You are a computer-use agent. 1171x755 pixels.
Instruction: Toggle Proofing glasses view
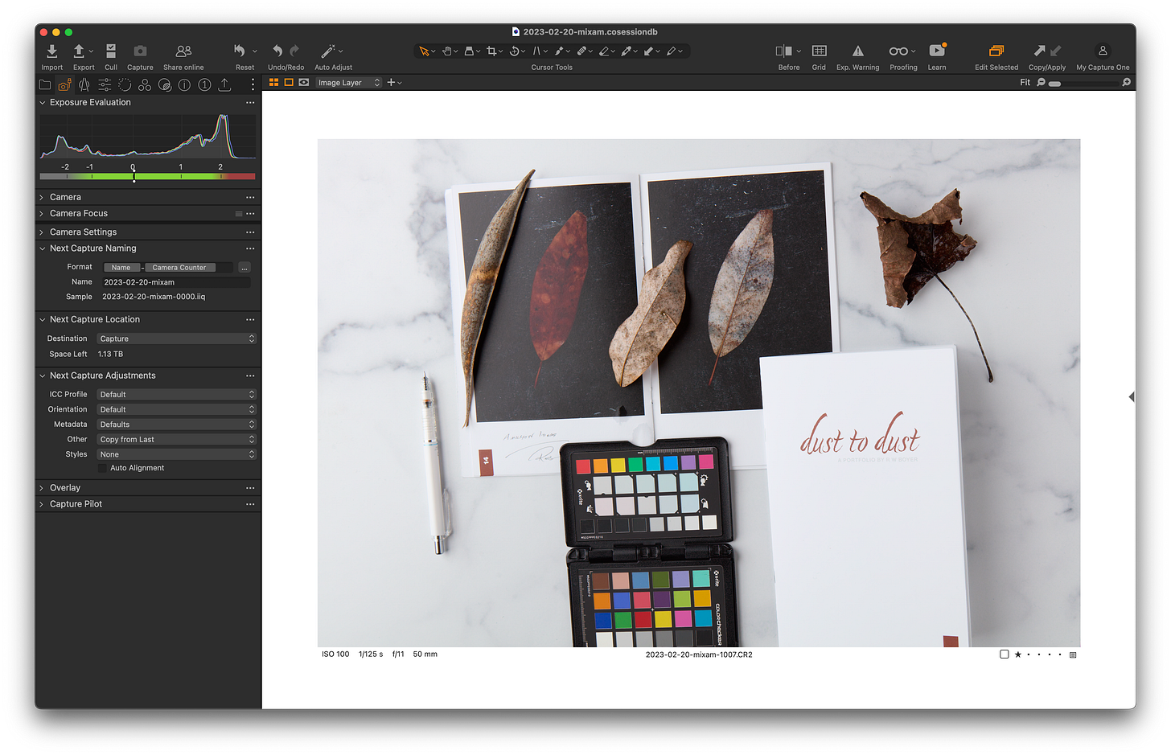pos(898,51)
